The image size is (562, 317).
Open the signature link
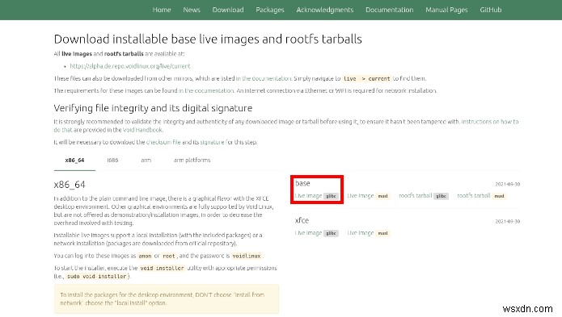click(212, 142)
